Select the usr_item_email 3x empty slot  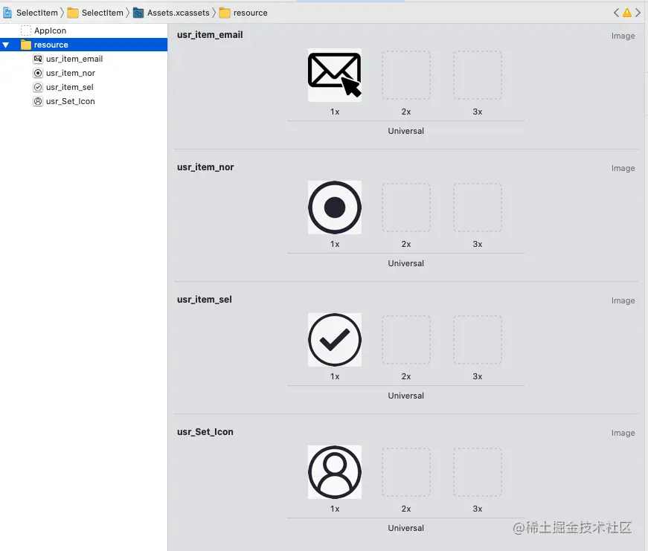coord(478,75)
